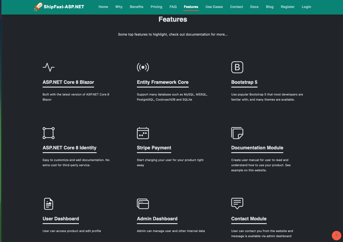Click the Documentation Module heading

click(x=257, y=148)
